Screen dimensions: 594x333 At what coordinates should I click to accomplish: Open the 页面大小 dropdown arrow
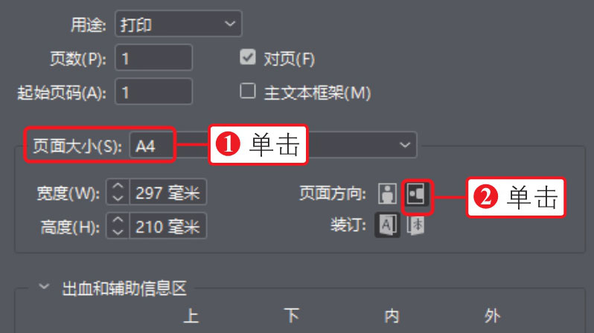tap(405, 144)
